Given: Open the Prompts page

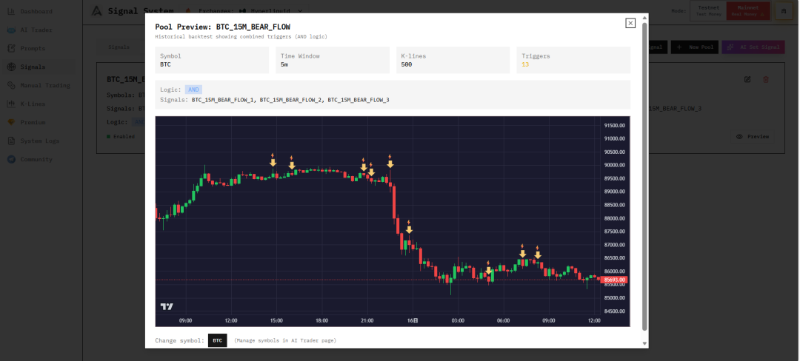Looking at the screenshot, I should coord(32,48).
